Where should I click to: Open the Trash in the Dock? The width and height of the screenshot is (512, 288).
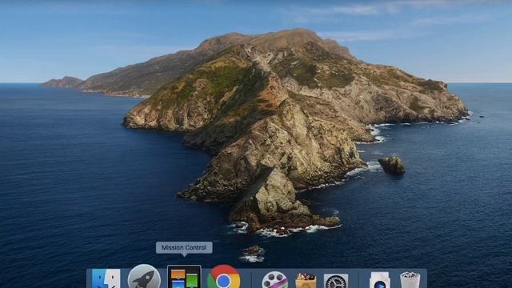click(x=410, y=280)
